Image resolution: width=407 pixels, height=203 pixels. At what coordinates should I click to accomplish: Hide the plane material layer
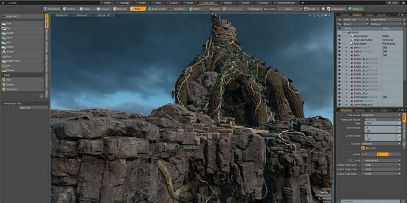339,47
